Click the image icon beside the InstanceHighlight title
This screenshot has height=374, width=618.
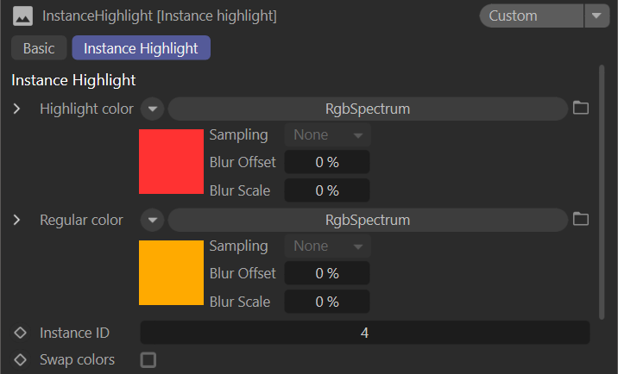[x=23, y=16]
